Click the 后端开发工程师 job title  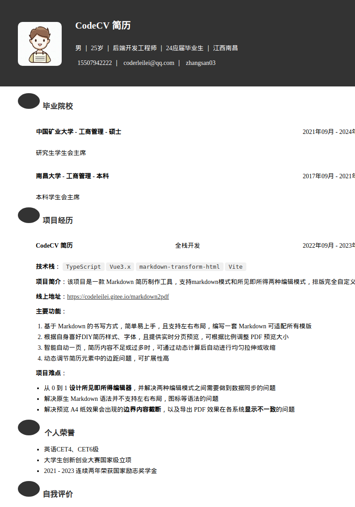click(135, 48)
